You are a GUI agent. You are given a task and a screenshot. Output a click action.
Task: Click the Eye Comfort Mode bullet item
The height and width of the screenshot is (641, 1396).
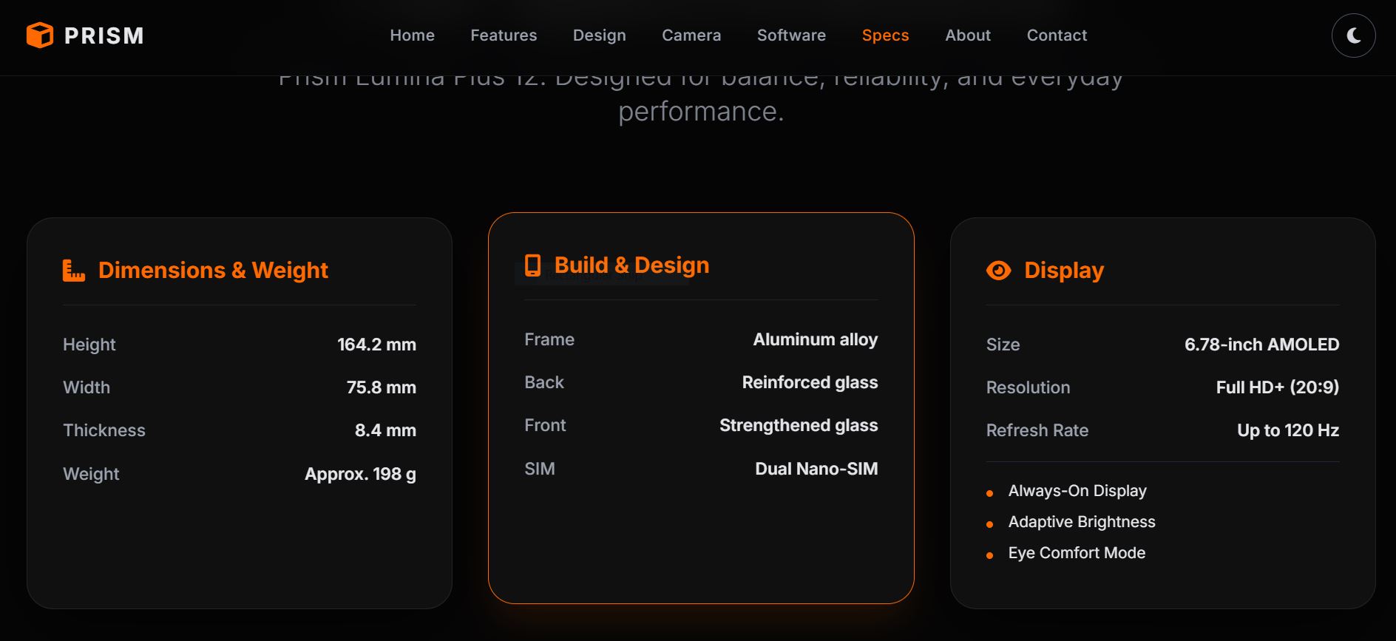point(1077,553)
